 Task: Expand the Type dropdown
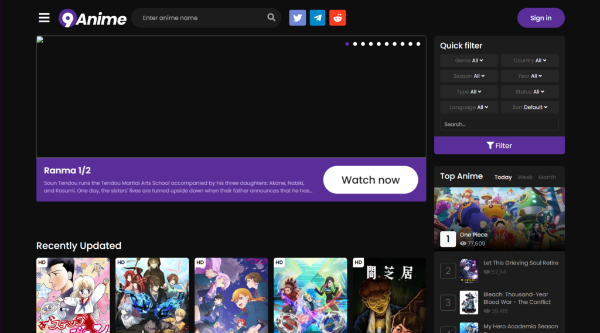coord(469,92)
